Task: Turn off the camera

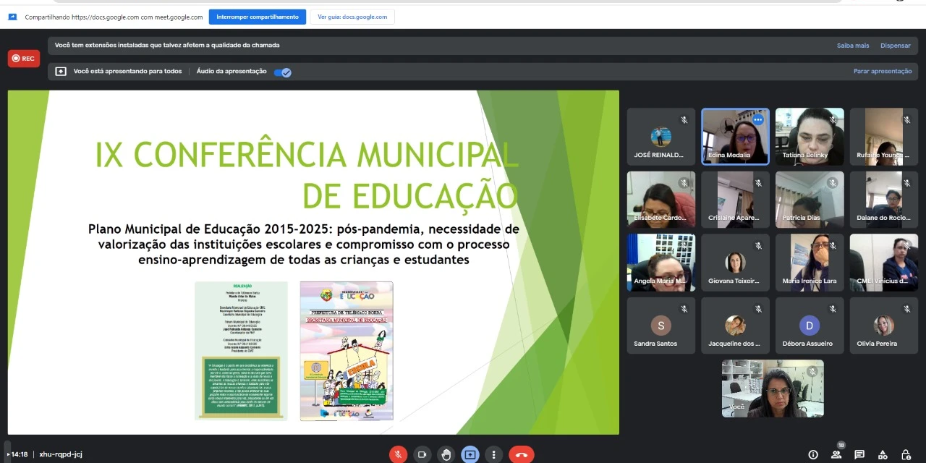Action: (x=422, y=454)
